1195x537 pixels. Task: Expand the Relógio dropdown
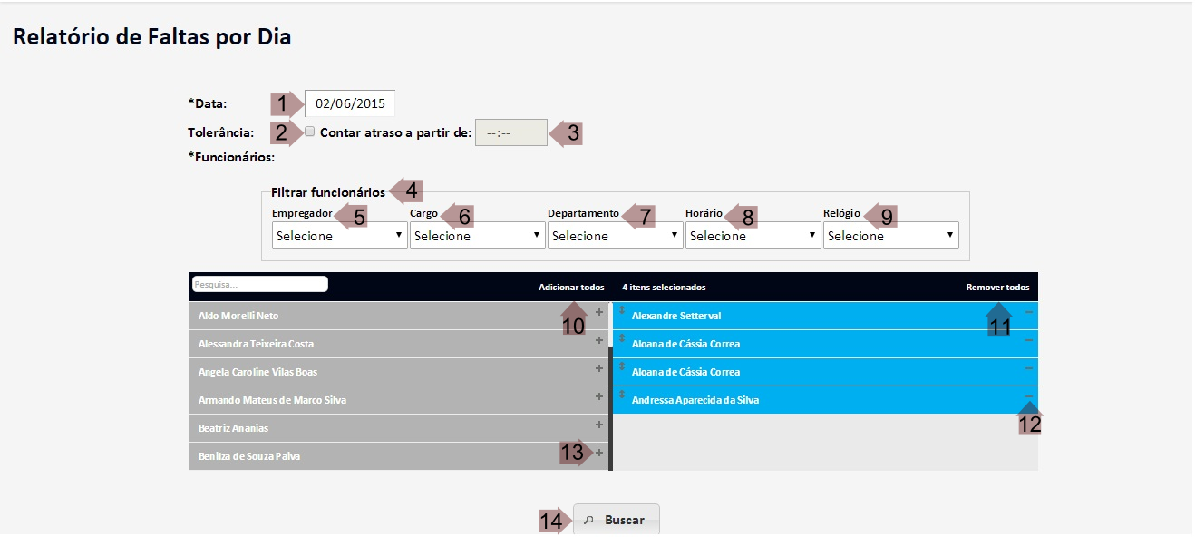point(891,236)
